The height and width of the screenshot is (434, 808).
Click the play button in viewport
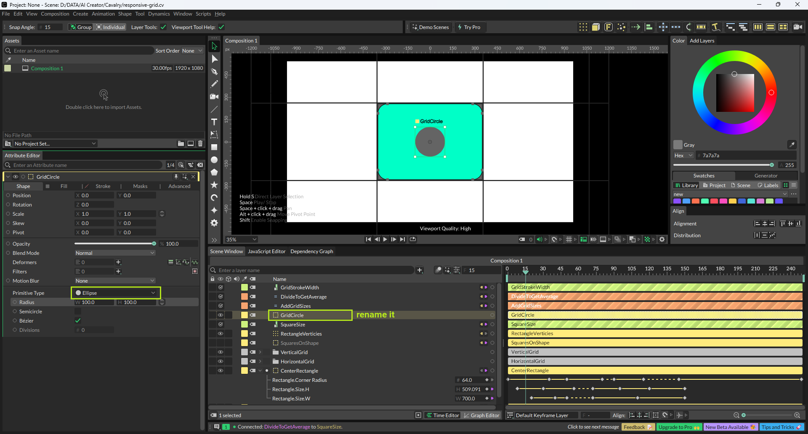tap(385, 239)
